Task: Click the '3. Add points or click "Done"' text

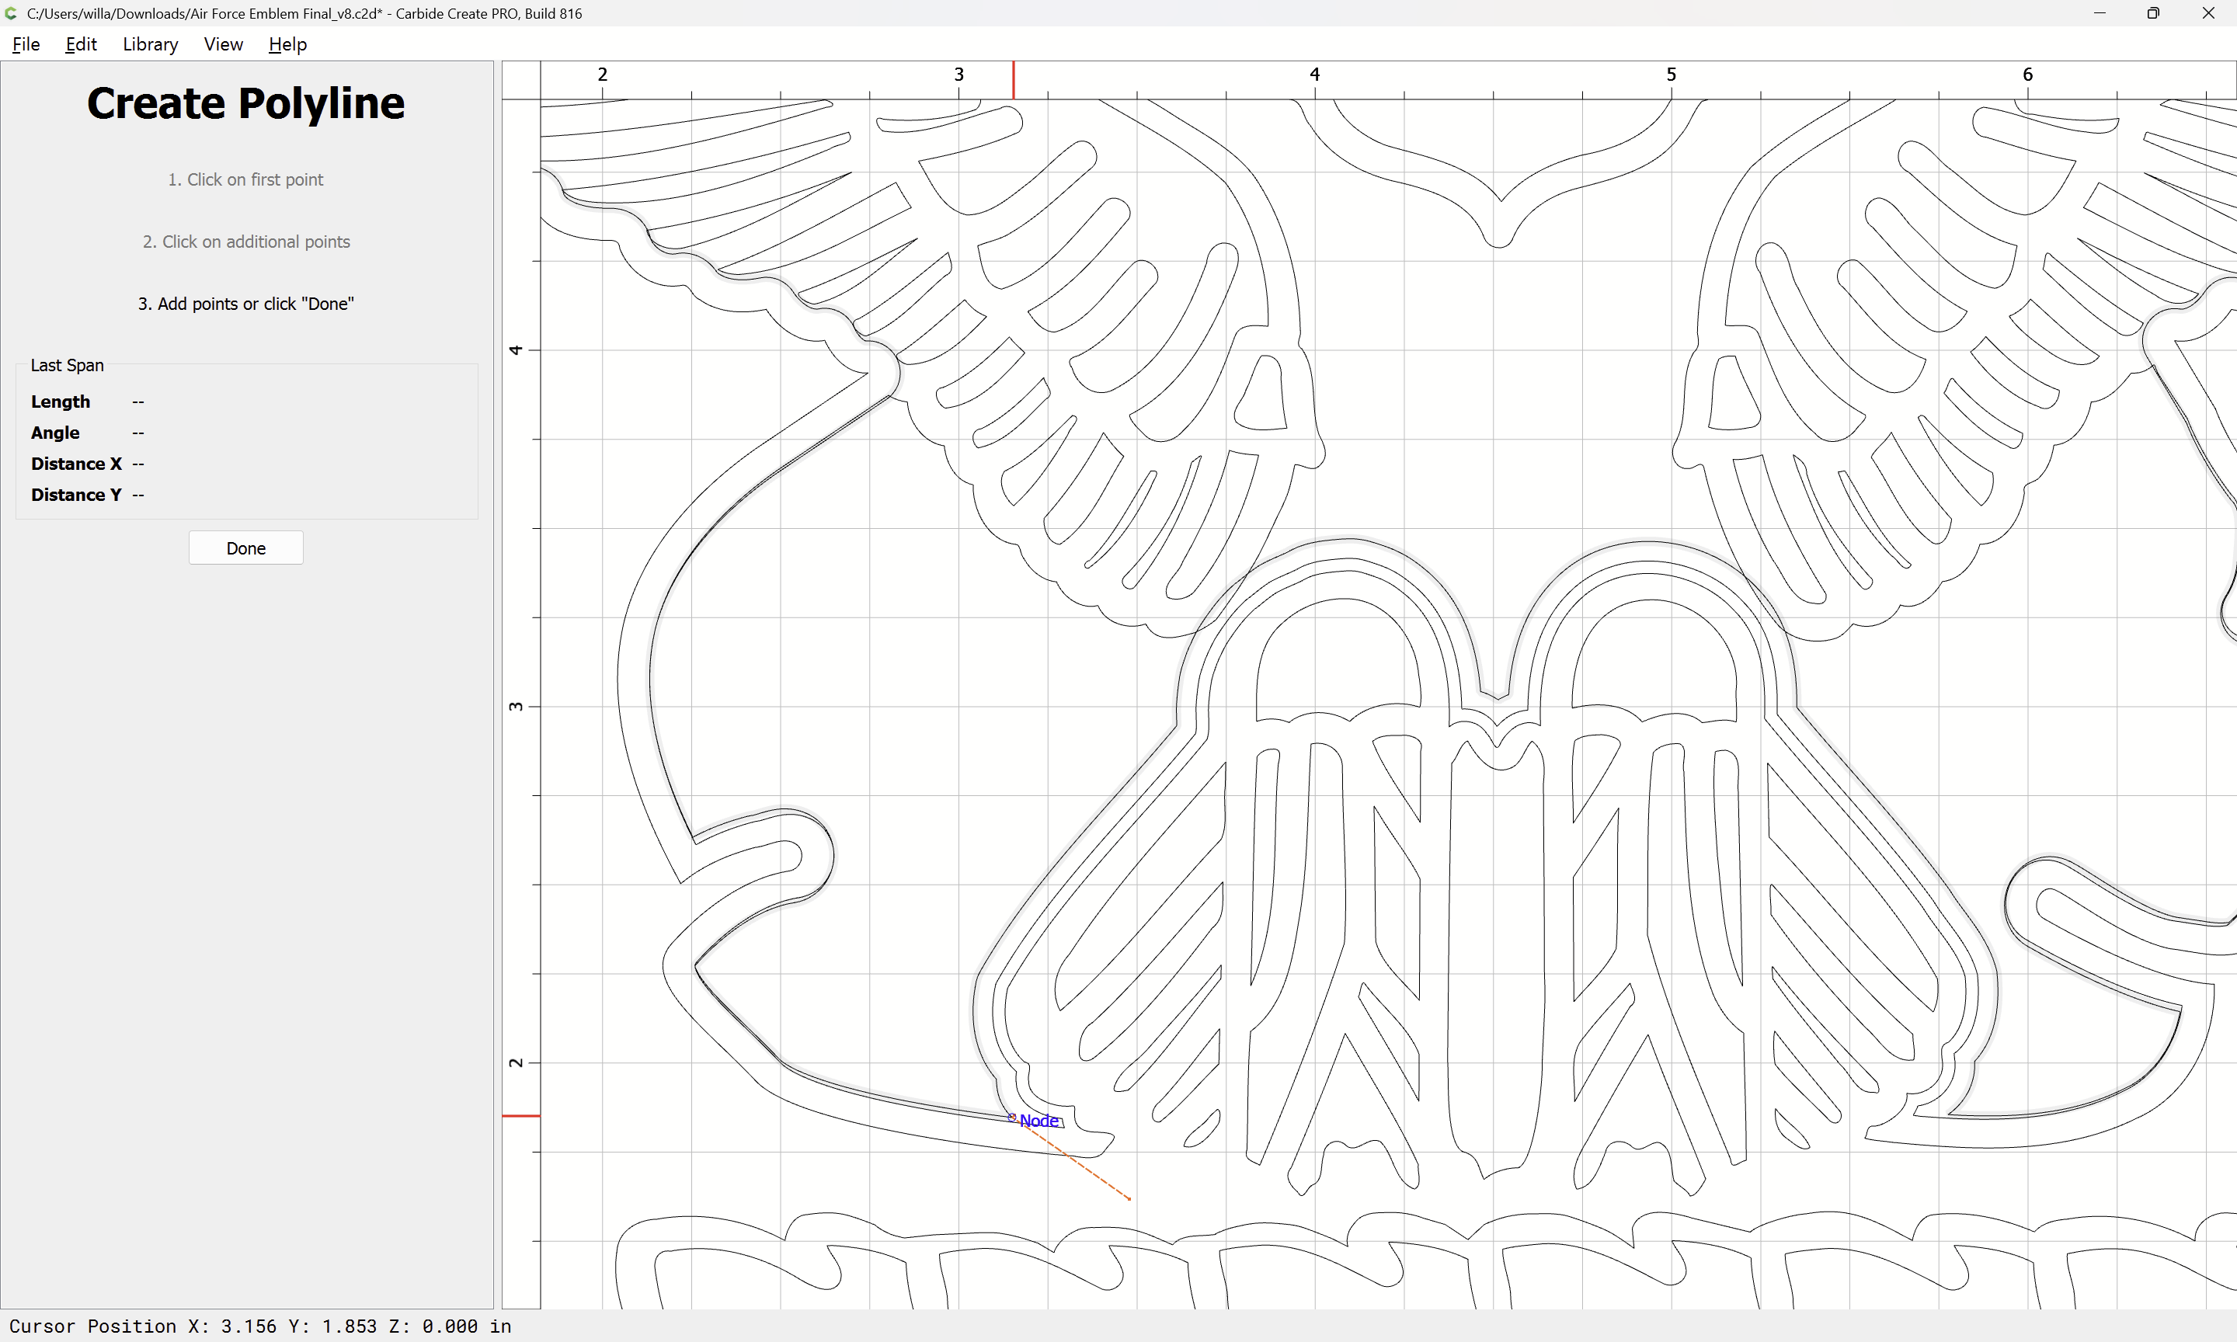Action: pos(246,304)
